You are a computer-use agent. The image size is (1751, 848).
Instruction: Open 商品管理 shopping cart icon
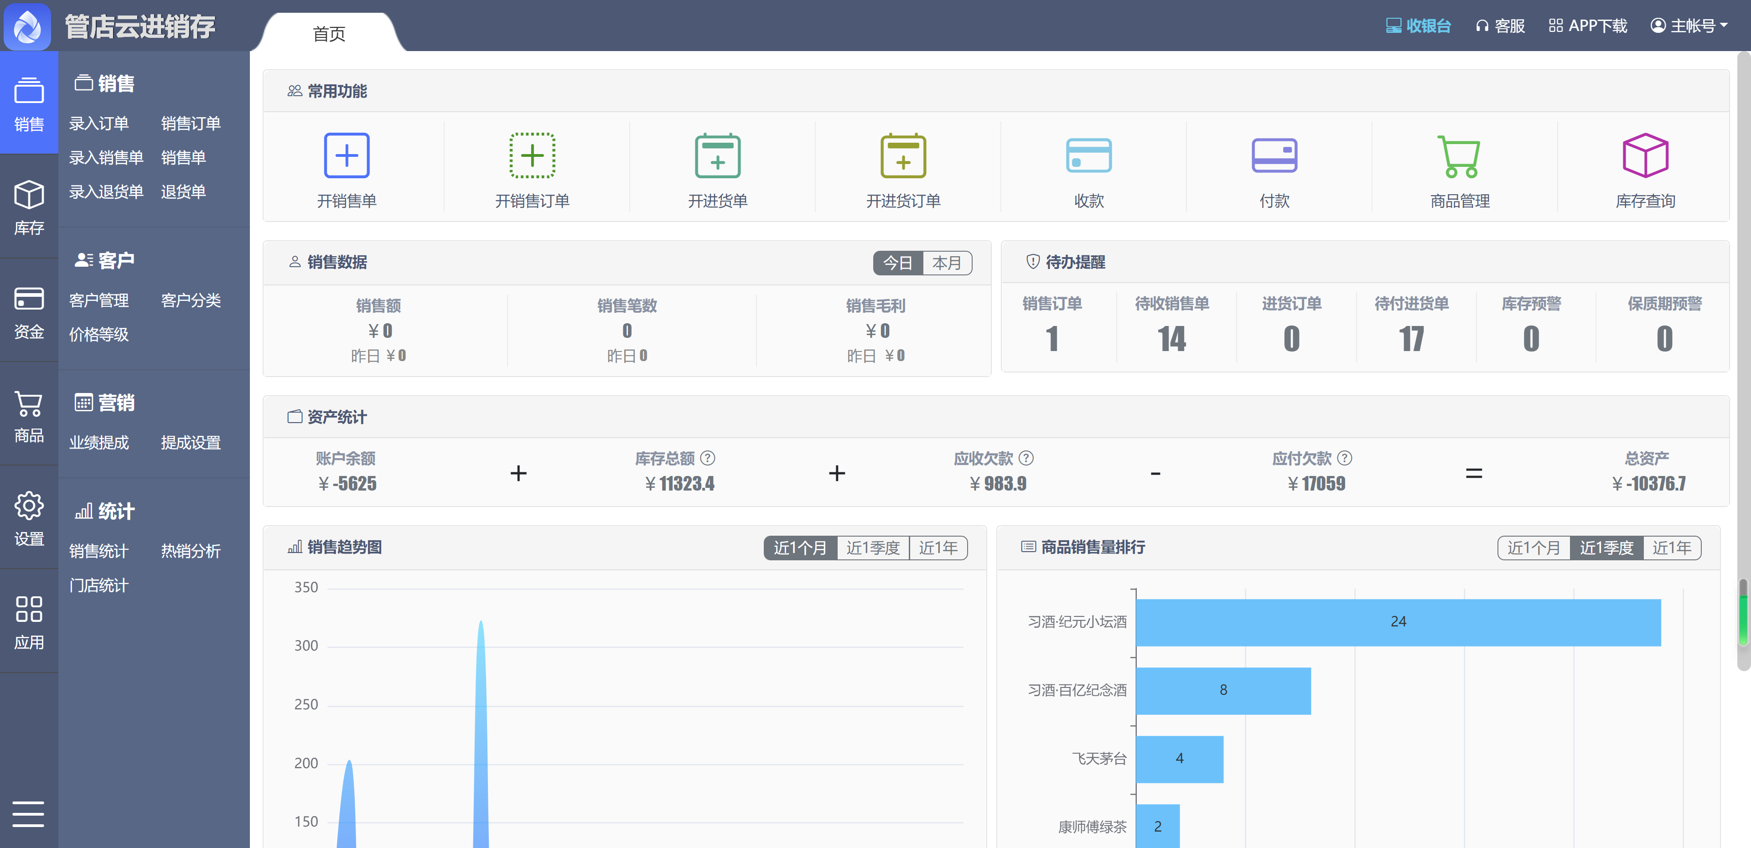click(1459, 155)
